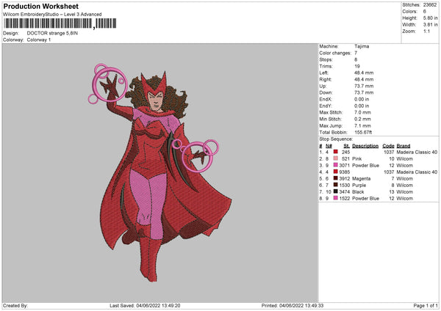Click the 'Code' column header
Viewport: 441px width, 311px height.
coord(388,146)
